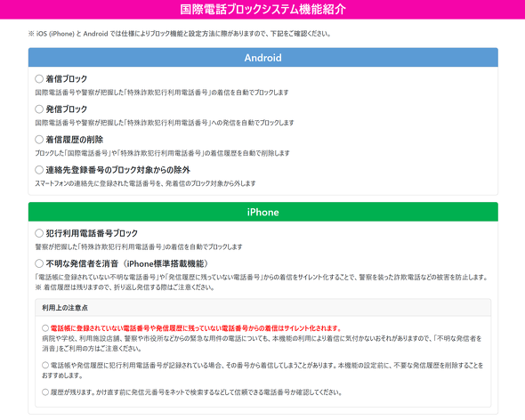The width and height of the screenshot is (525, 420).
Task: Click paragraph starting 病院や学校、利用施設店舗
Action: pyautogui.click(x=262, y=343)
